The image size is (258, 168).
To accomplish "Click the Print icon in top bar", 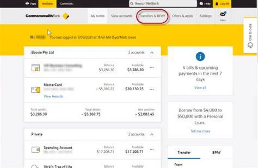I will click(x=27, y=4).
